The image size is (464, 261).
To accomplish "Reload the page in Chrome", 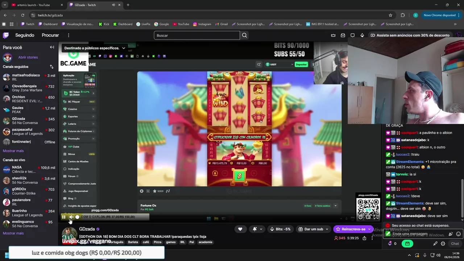I will pos(22,15).
